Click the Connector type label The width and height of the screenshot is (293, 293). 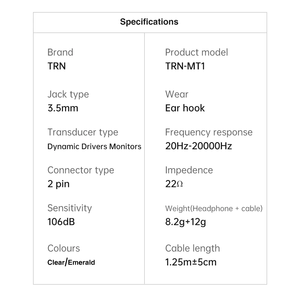81,170
